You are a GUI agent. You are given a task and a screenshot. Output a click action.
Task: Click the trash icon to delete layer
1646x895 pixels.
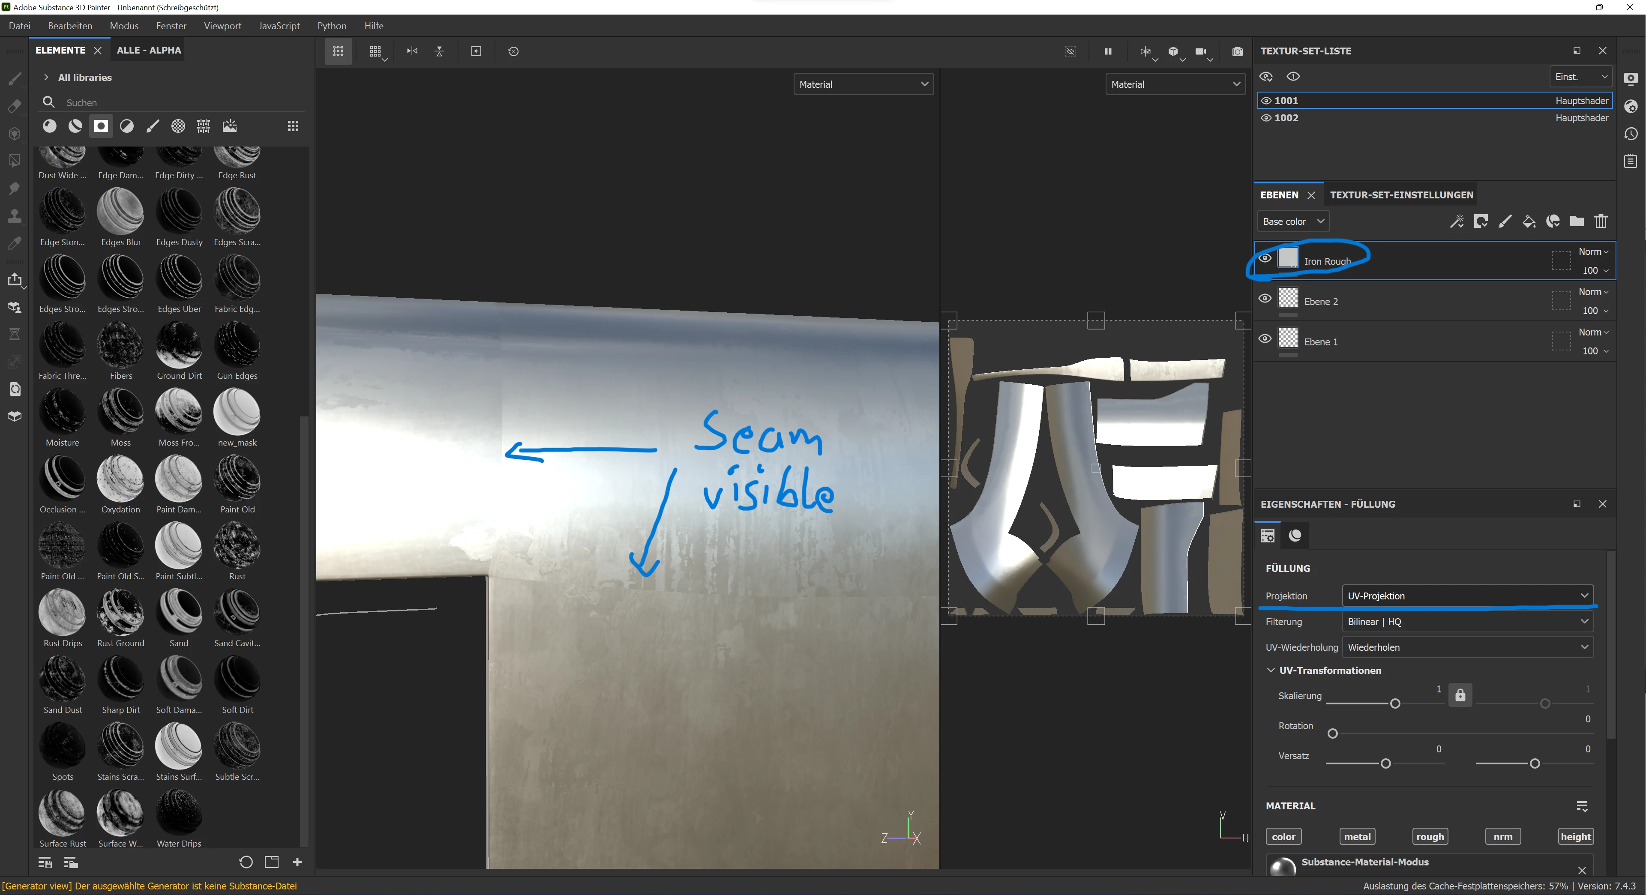1601,222
